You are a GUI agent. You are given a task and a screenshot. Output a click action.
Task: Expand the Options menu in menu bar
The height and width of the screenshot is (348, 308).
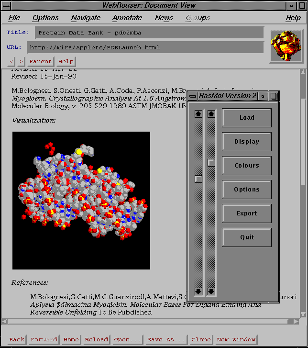pos(45,18)
